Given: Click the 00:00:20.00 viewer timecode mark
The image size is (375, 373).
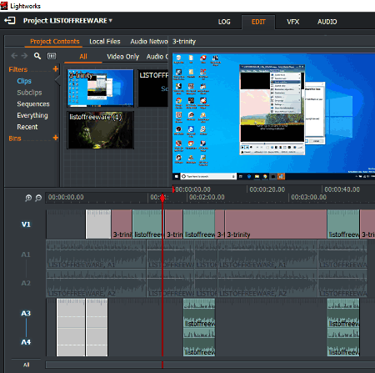Looking at the screenshot, I should click(267, 189).
